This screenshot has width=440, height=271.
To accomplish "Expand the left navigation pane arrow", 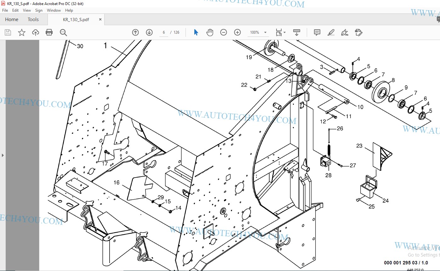I will pos(3,155).
